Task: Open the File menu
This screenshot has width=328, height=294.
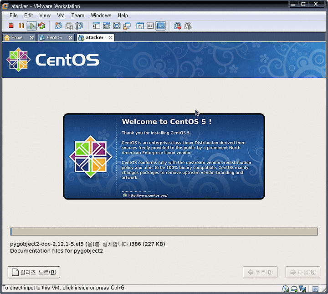Action: coord(14,15)
